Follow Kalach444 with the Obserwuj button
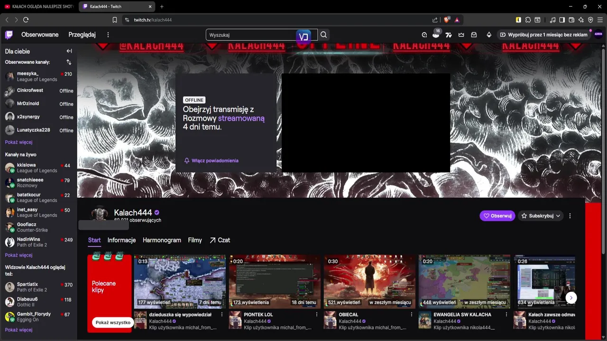 [x=497, y=216]
